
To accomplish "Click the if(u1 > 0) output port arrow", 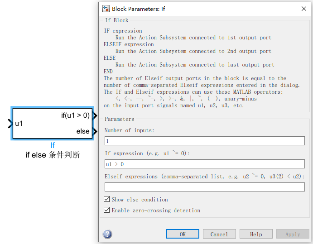I will (95, 115).
